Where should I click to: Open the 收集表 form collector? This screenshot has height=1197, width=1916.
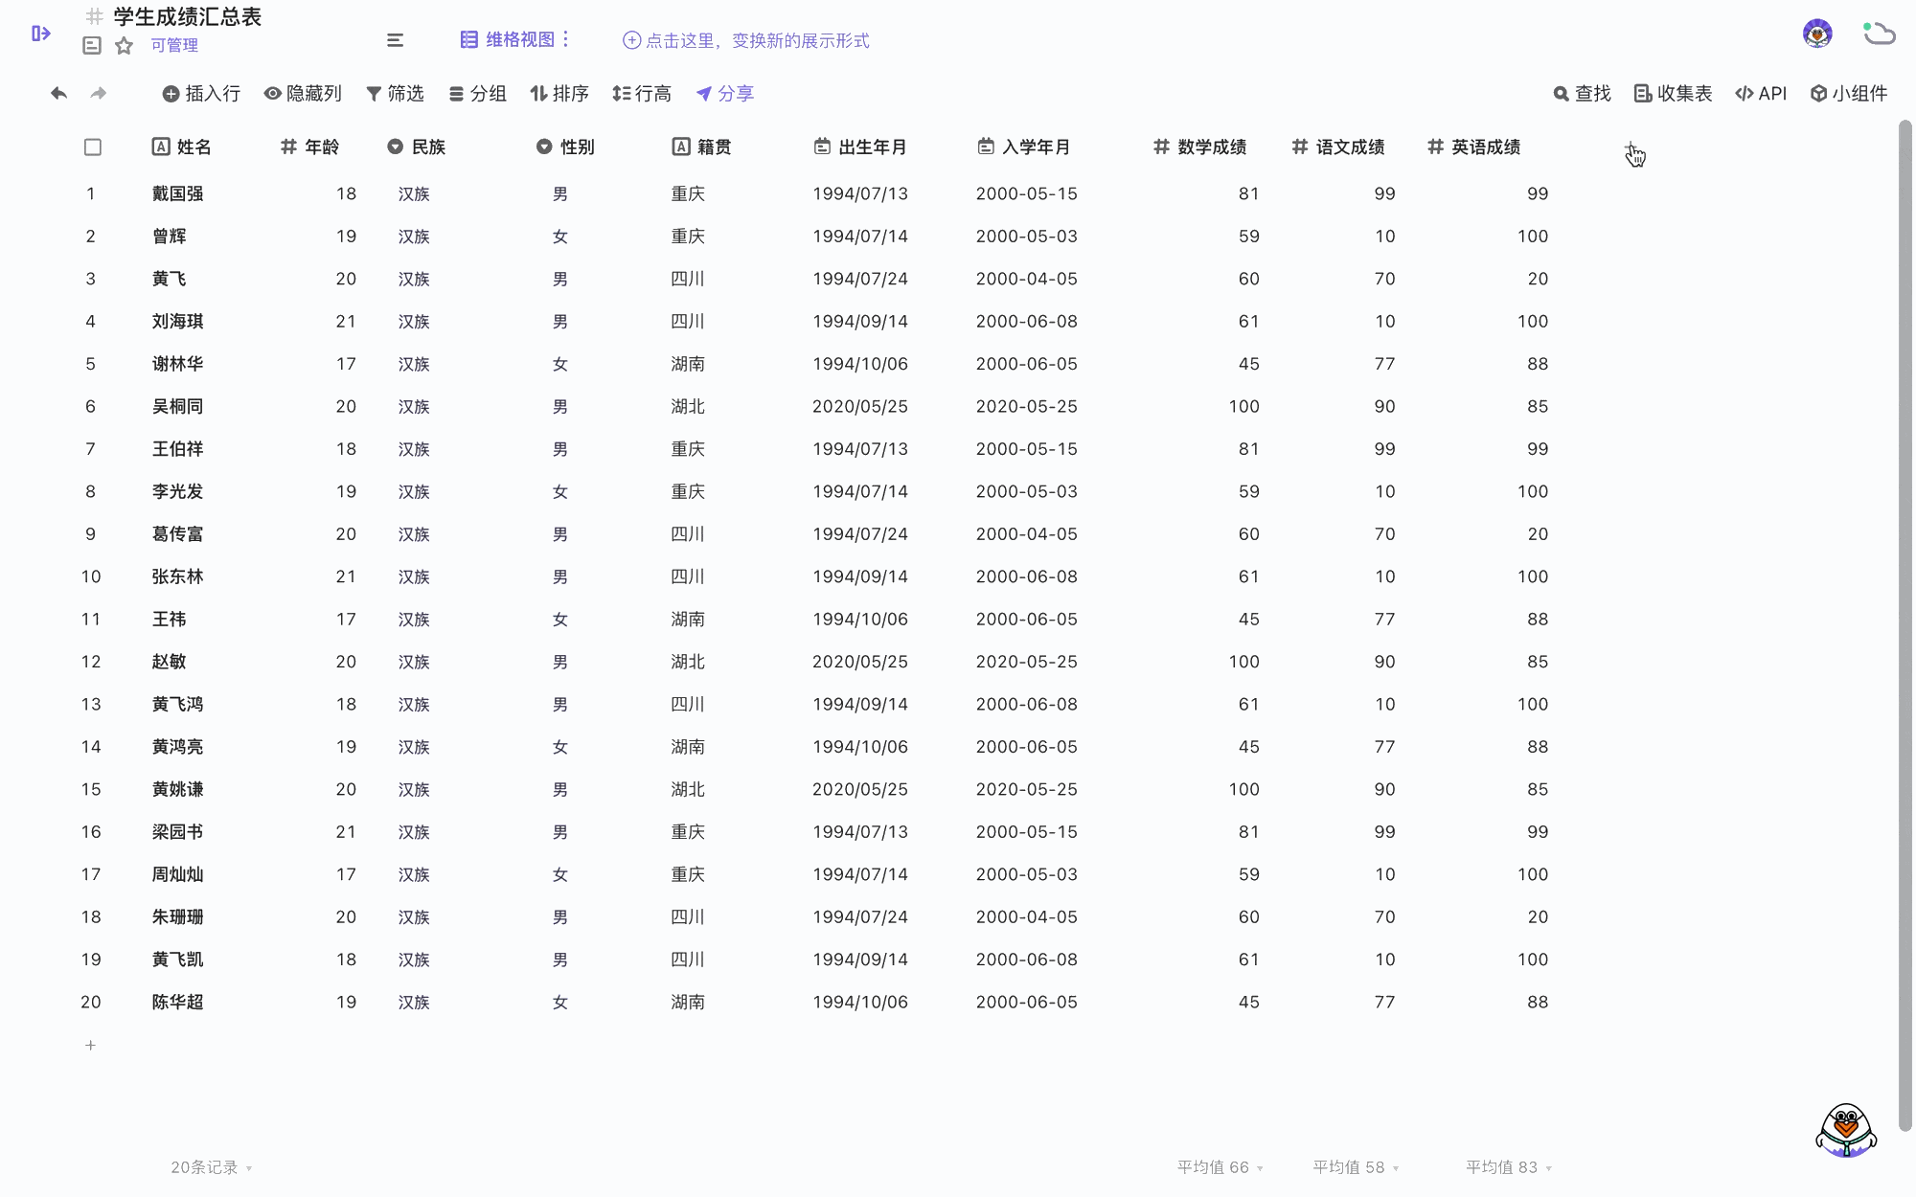pos(1672,93)
